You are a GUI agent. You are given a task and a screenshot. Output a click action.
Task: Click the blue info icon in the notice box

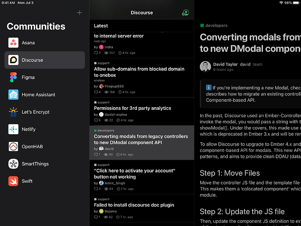pyautogui.click(x=208, y=88)
